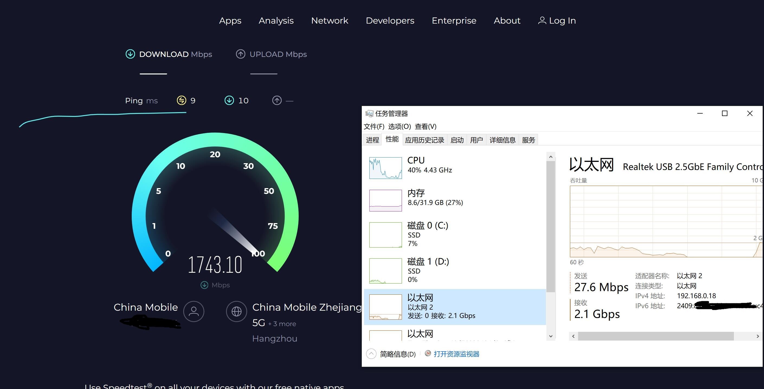Screen dimensions: 764x389
Task: Click the globe server icon
Action: (x=236, y=311)
